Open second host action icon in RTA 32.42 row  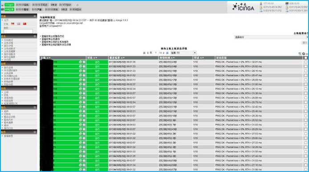click(84, 106)
